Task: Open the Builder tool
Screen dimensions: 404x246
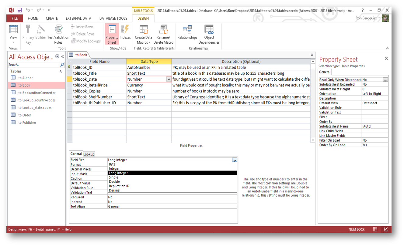Action: click(x=40, y=32)
